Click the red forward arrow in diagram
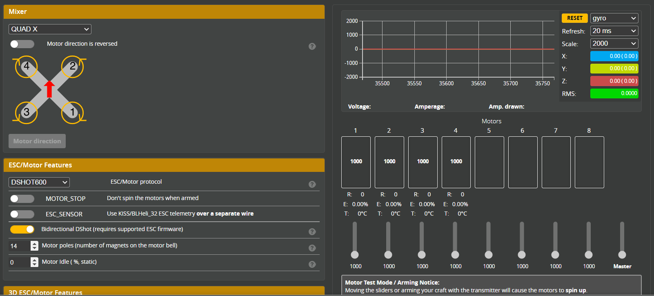Viewport: 654px width, 296px height. [49, 89]
